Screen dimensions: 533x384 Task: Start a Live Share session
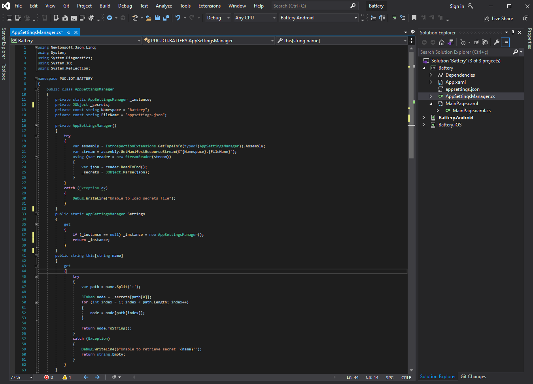coord(499,18)
